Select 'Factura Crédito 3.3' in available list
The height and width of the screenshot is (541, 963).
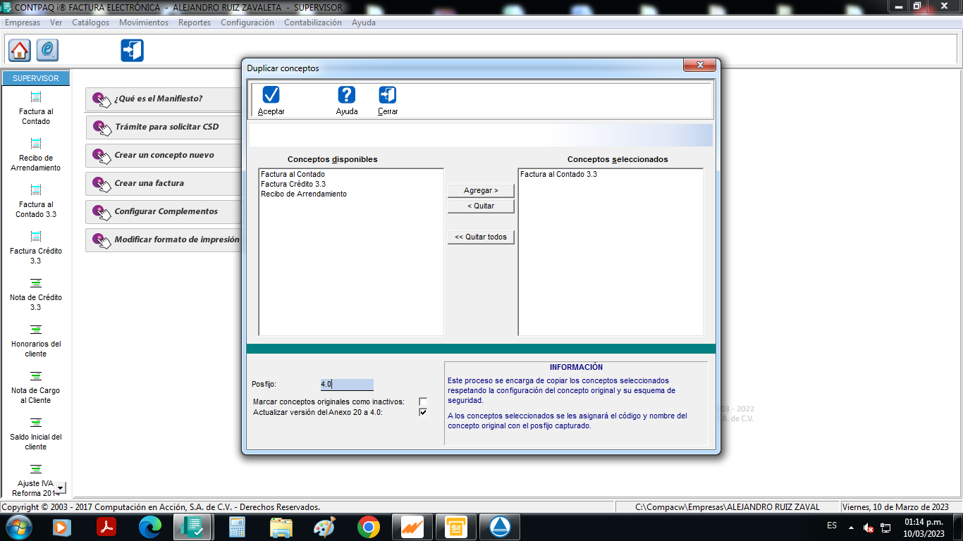coord(293,184)
